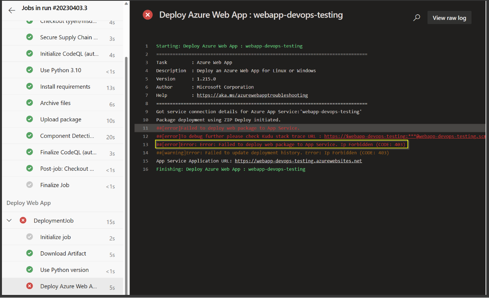This screenshot has width=489, height=298.
Task: Click the success icon beside Use Python version
Action: tap(30, 269)
